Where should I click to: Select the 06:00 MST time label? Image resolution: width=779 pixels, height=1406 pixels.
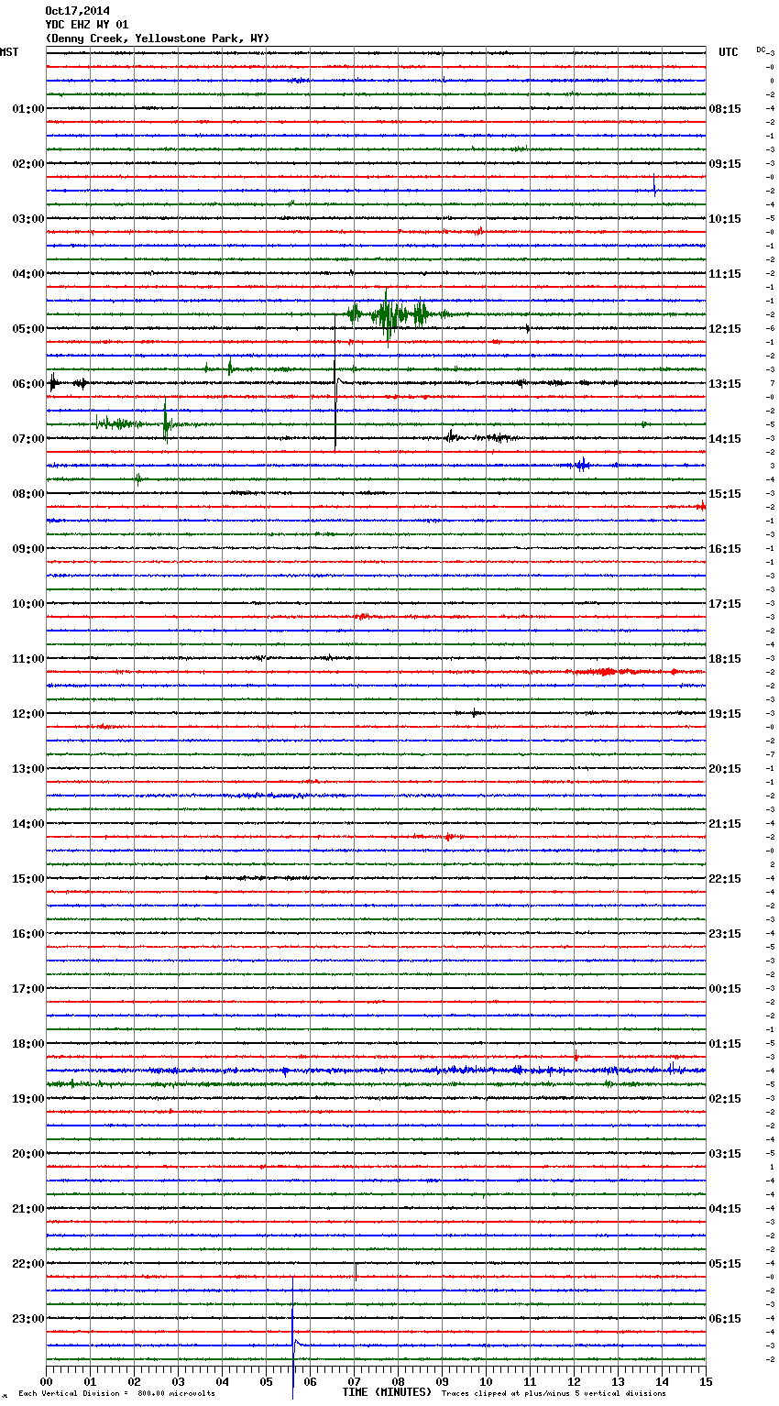click(28, 384)
